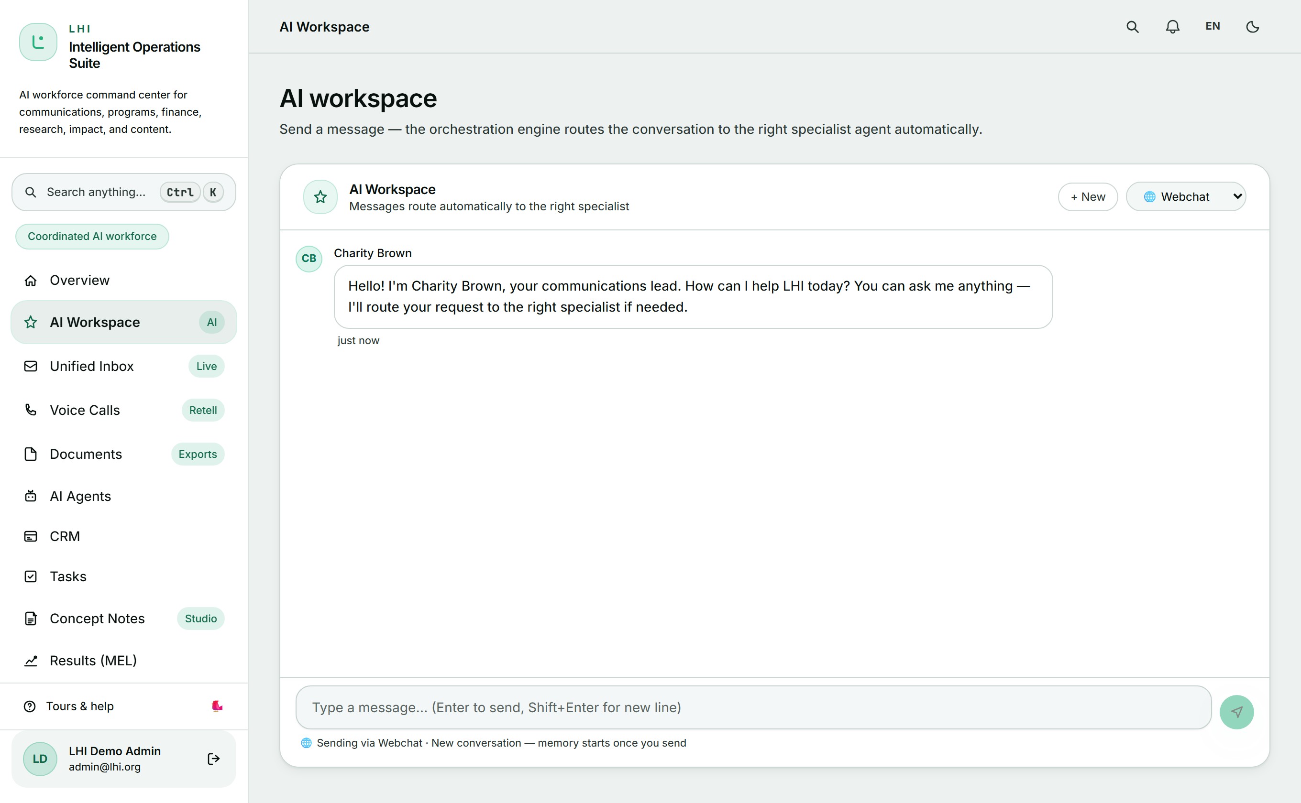Click the Retell badge beside Voice Calls
Viewport: 1301px width, 803px height.
coord(203,411)
